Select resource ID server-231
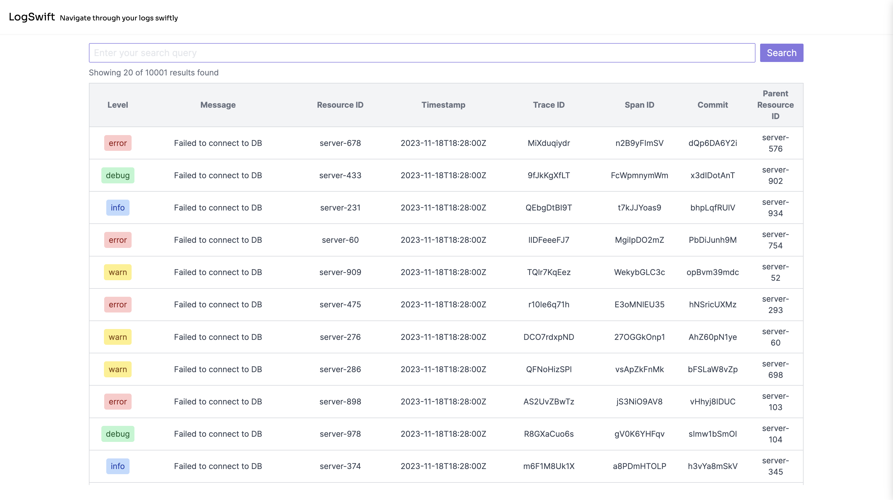893x500 pixels. pyautogui.click(x=340, y=208)
